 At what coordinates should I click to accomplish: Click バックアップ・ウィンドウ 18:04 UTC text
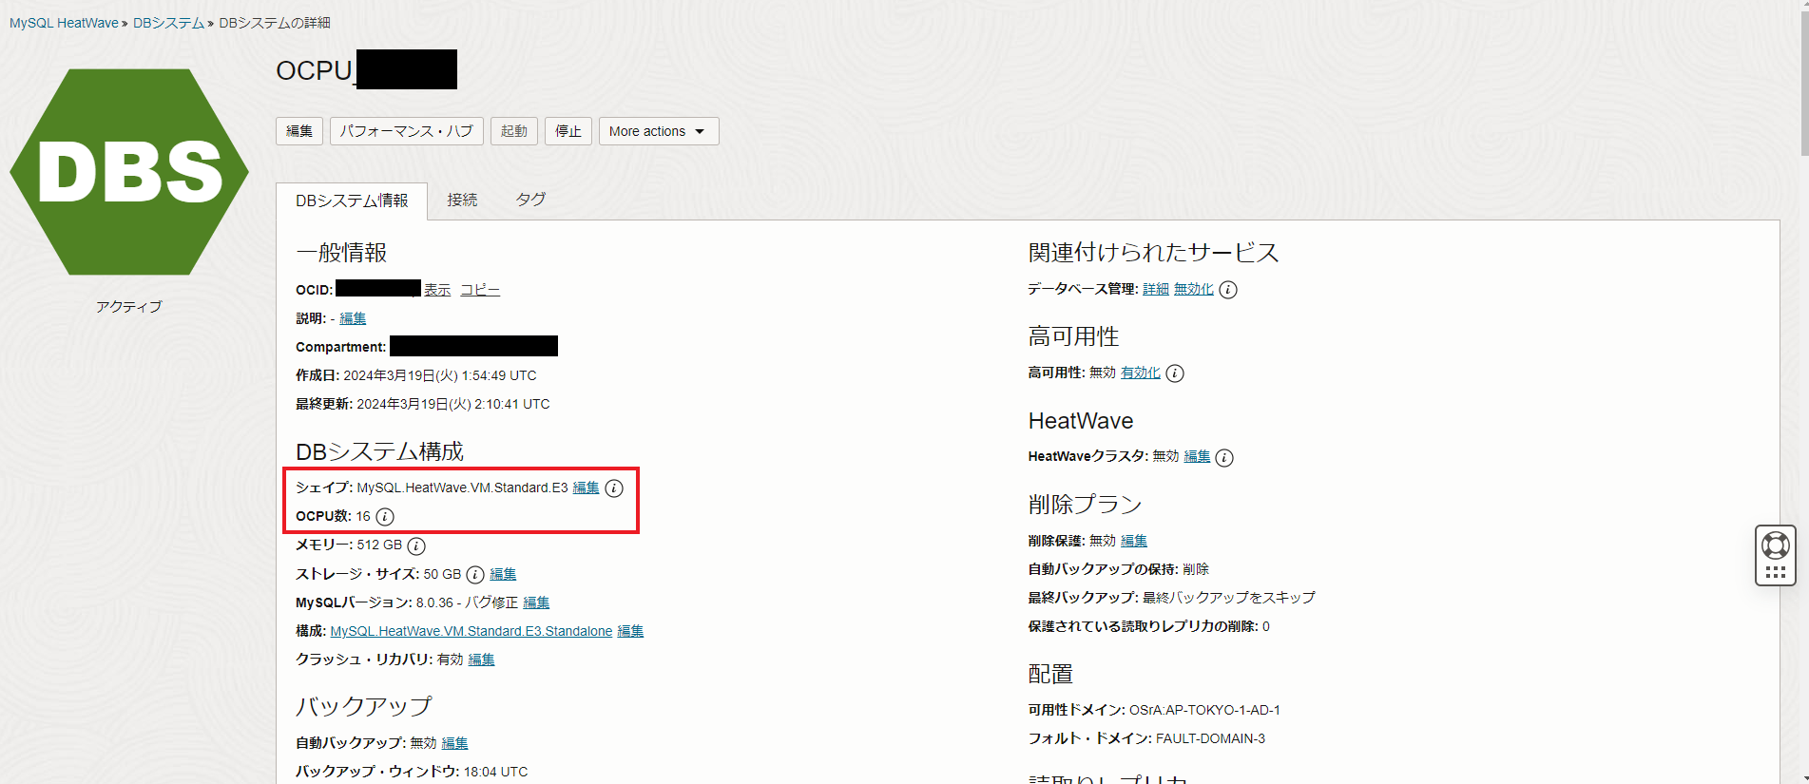[412, 772]
